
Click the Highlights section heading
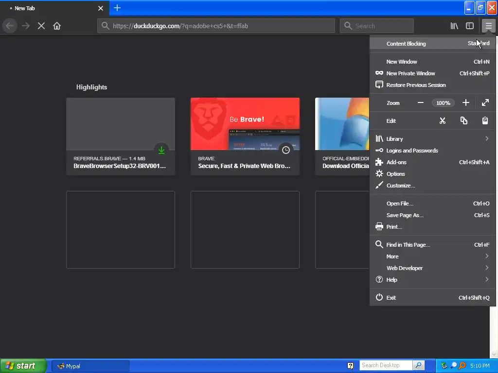pos(91,87)
